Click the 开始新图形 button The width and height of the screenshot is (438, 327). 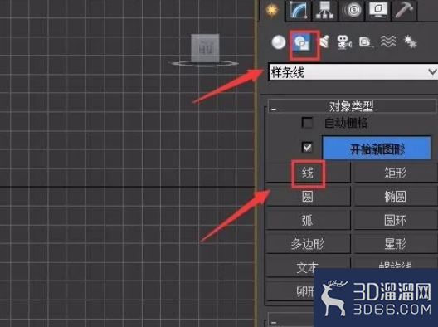(377, 148)
